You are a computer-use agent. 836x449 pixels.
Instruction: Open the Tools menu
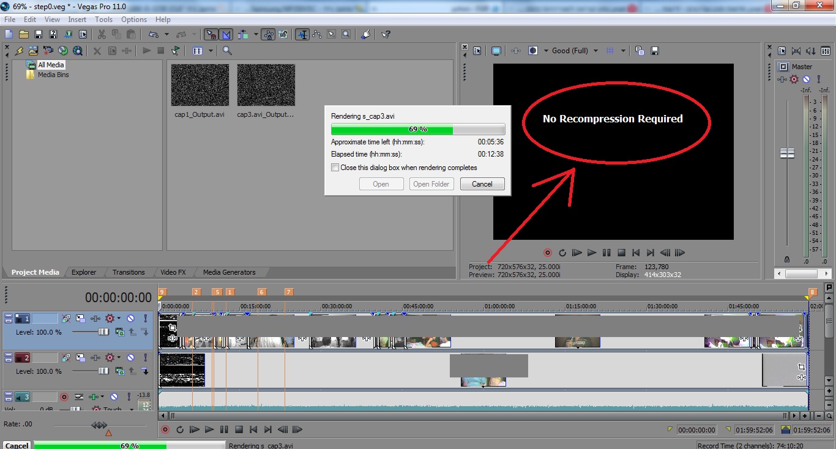pyautogui.click(x=104, y=20)
